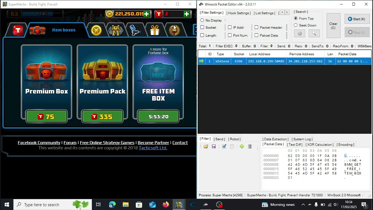Switch to the Data Extraction tab
The height and width of the screenshot is (210, 373).
275,139
